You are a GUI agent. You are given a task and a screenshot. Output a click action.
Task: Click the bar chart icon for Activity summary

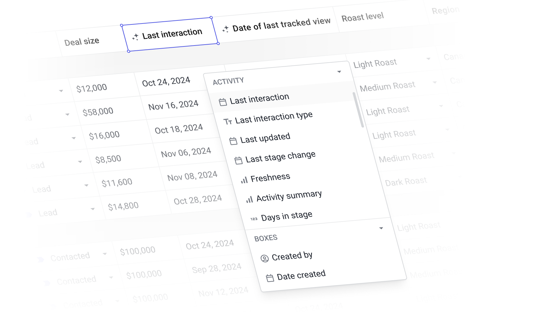[249, 199]
